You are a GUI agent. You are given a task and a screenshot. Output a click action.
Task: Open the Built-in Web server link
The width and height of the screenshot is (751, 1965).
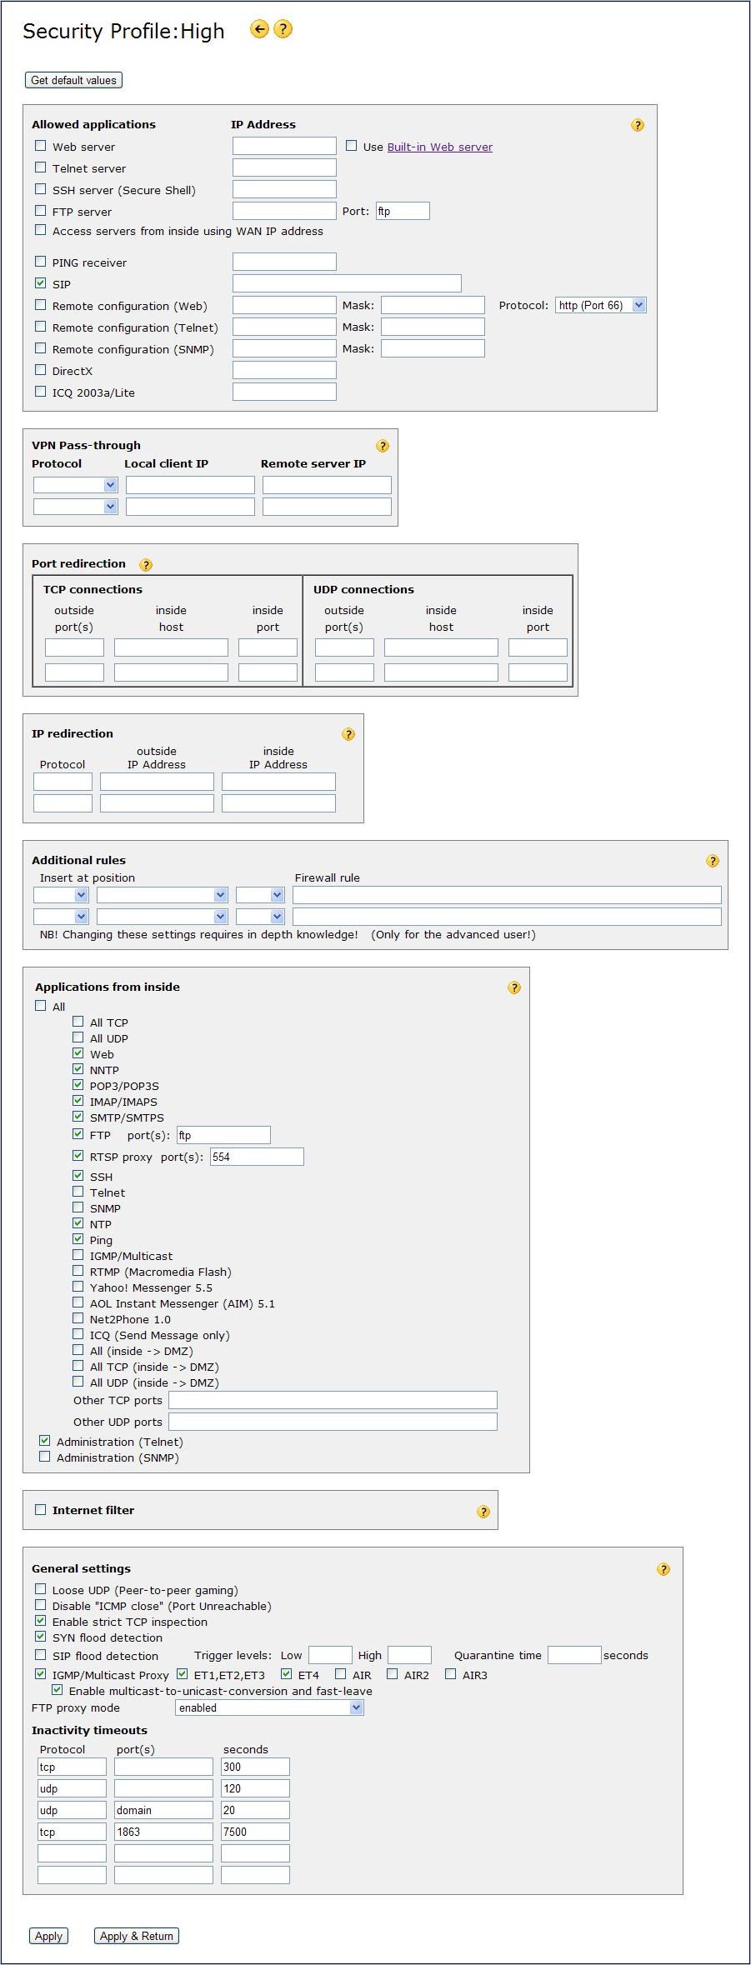point(439,147)
